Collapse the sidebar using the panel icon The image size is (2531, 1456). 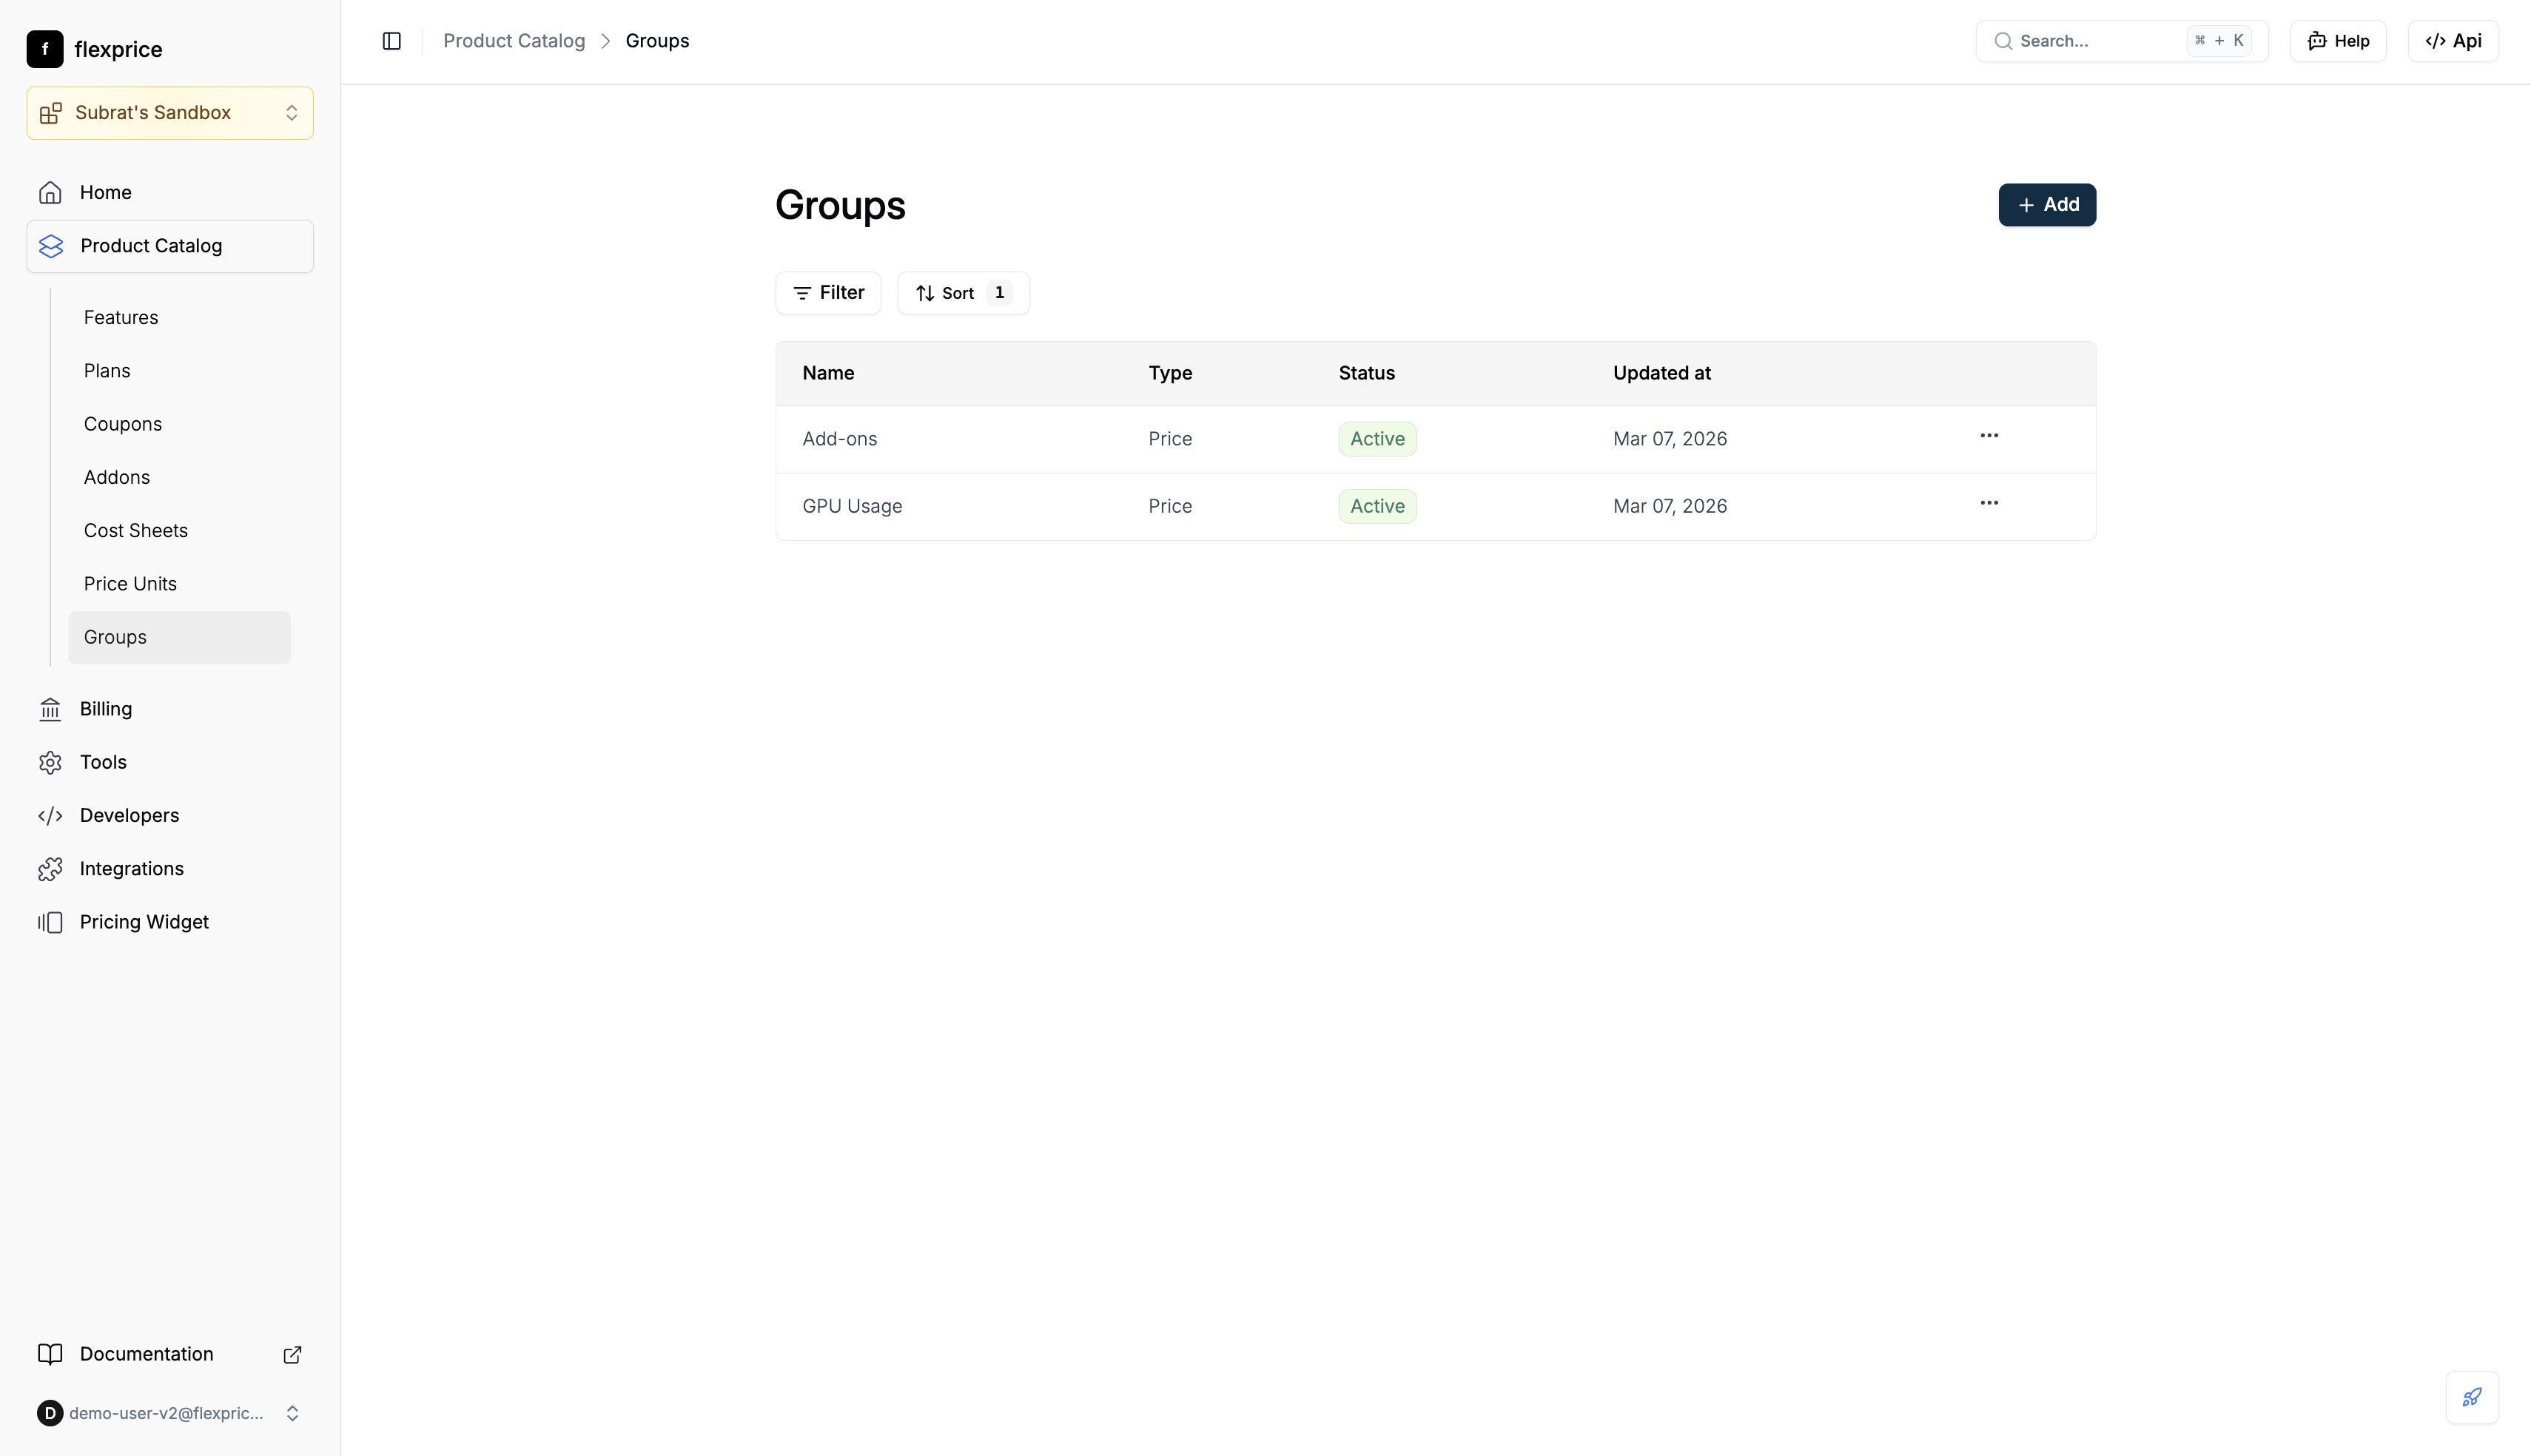click(391, 41)
